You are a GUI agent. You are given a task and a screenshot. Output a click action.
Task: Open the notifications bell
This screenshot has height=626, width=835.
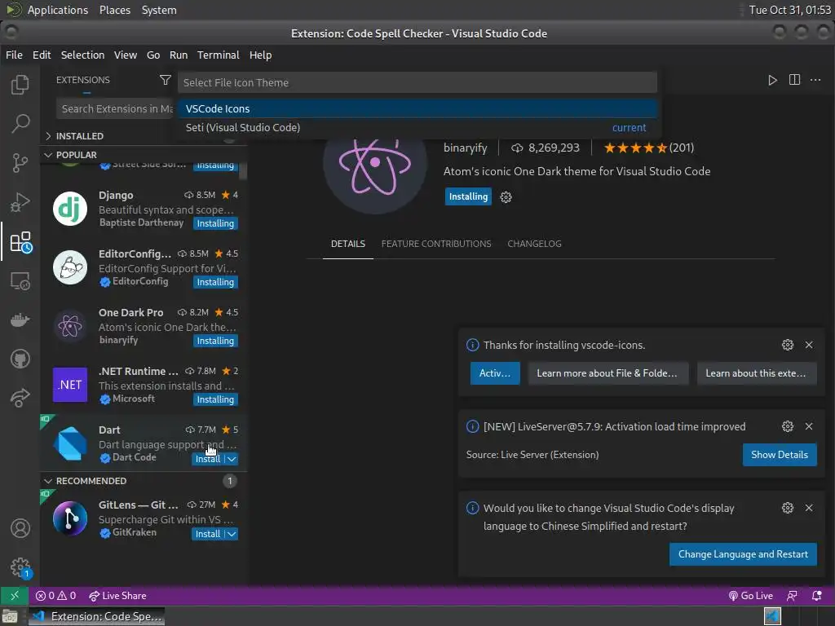tap(816, 595)
